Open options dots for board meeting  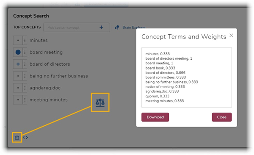25,52
